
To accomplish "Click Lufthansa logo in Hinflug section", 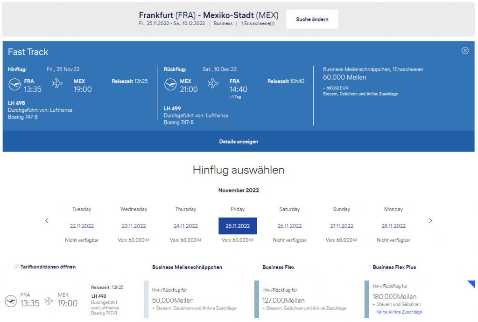I will click(14, 85).
